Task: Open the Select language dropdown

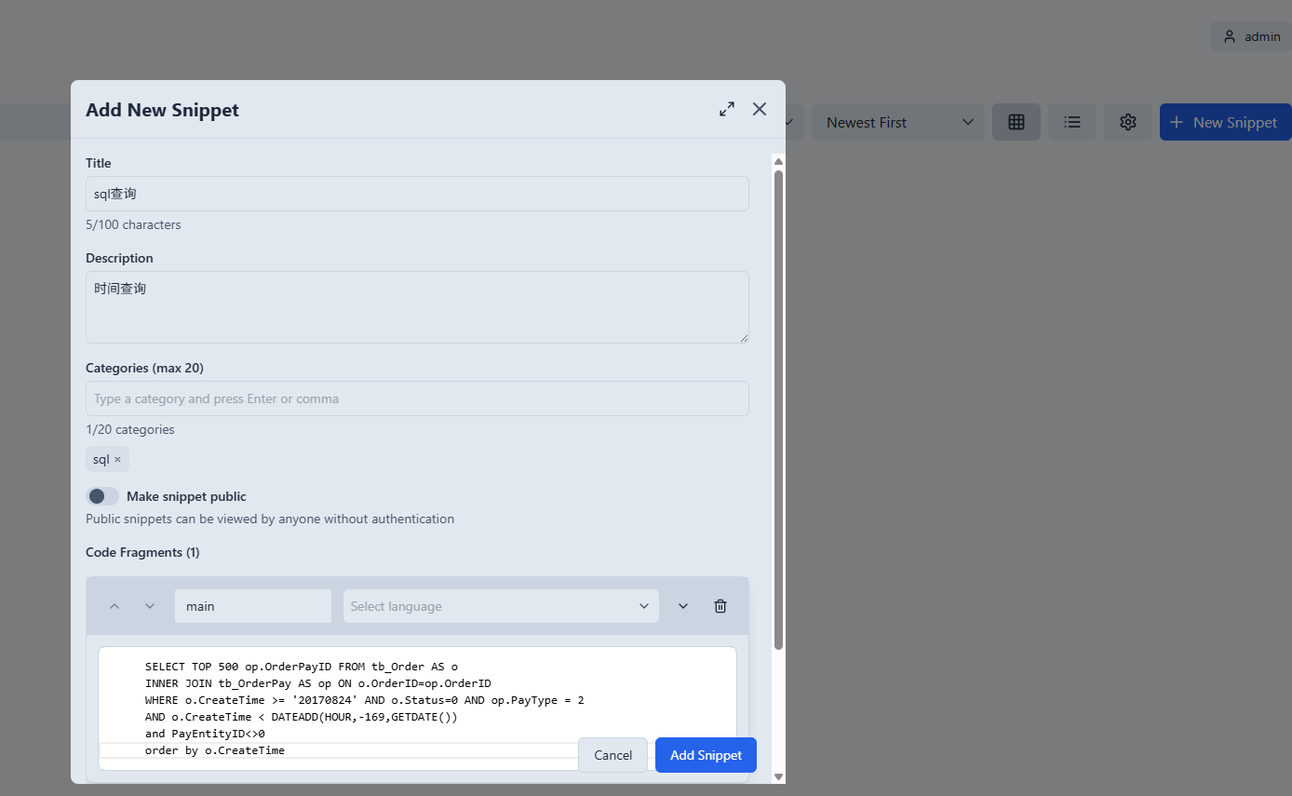Action: 501,606
